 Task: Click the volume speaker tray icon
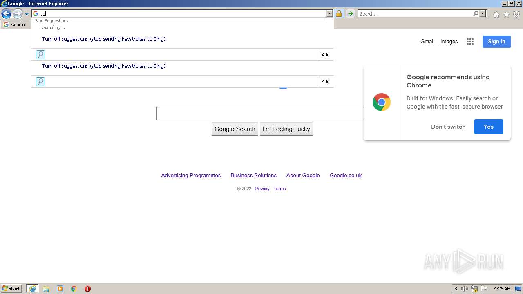coord(465,289)
